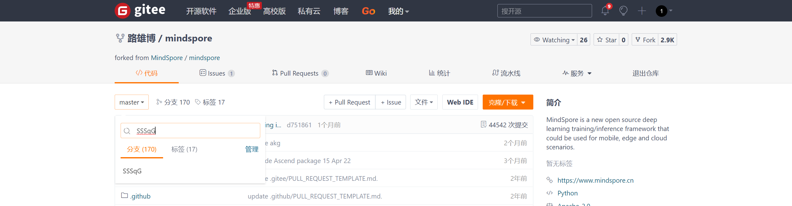Fork this repository
The width and height of the screenshot is (792, 206).
645,40
